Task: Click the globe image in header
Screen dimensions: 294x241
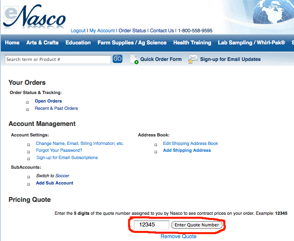Action: point(273,12)
